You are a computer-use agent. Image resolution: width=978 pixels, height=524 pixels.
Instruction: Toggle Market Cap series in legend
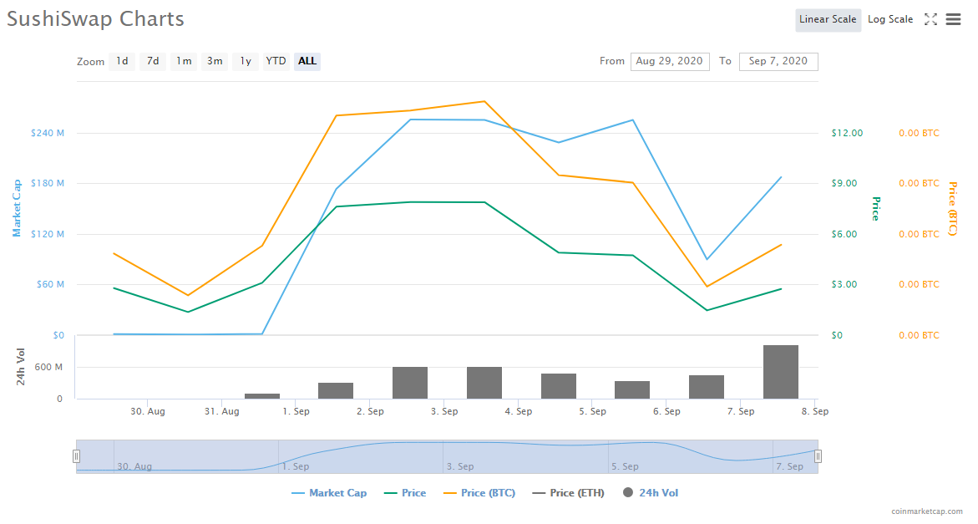point(329,493)
